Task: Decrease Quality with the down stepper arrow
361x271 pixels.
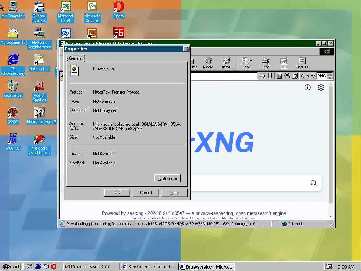Action: pos(330,77)
